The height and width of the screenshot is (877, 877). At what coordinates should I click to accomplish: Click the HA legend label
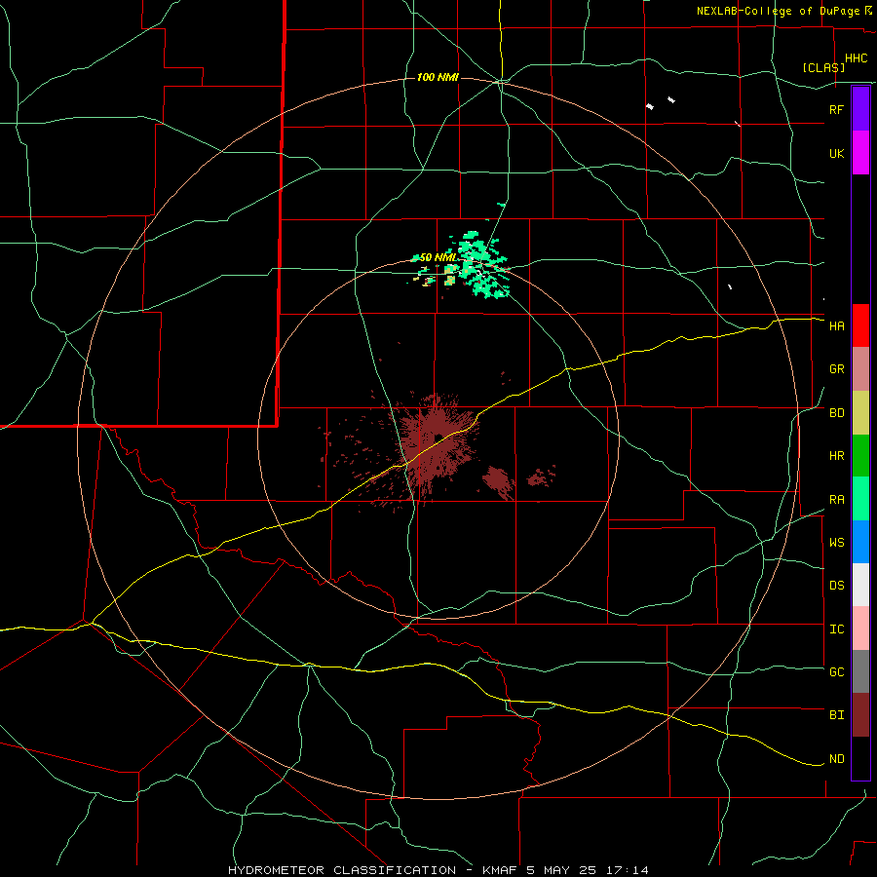pyautogui.click(x=836, y=326)
